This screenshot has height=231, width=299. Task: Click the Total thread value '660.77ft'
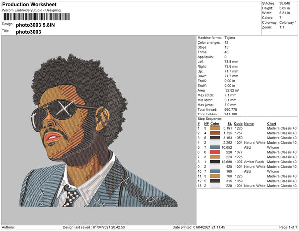pos(231,110)
